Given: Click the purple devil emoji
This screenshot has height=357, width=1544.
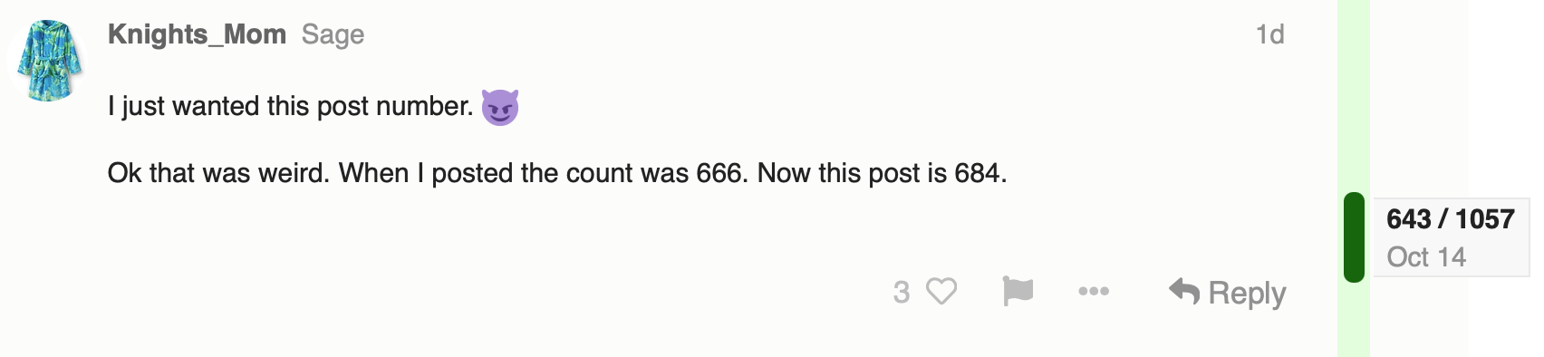Looking at the screenshot, I should coord(500,107).
